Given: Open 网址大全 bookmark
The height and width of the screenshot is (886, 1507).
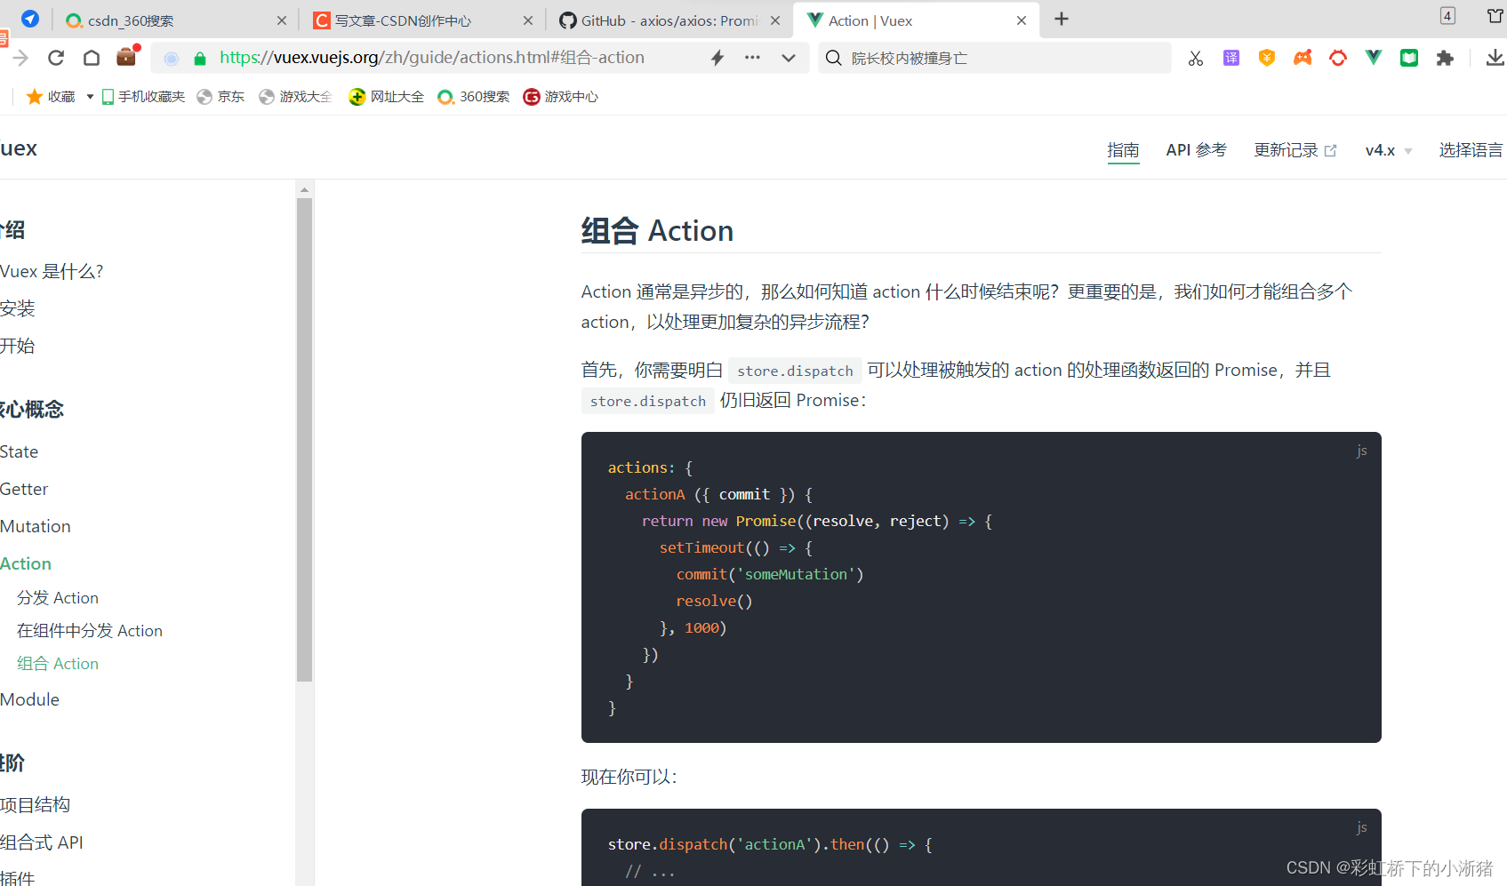Looking at the screenshot, I should (x=386, y=97).
